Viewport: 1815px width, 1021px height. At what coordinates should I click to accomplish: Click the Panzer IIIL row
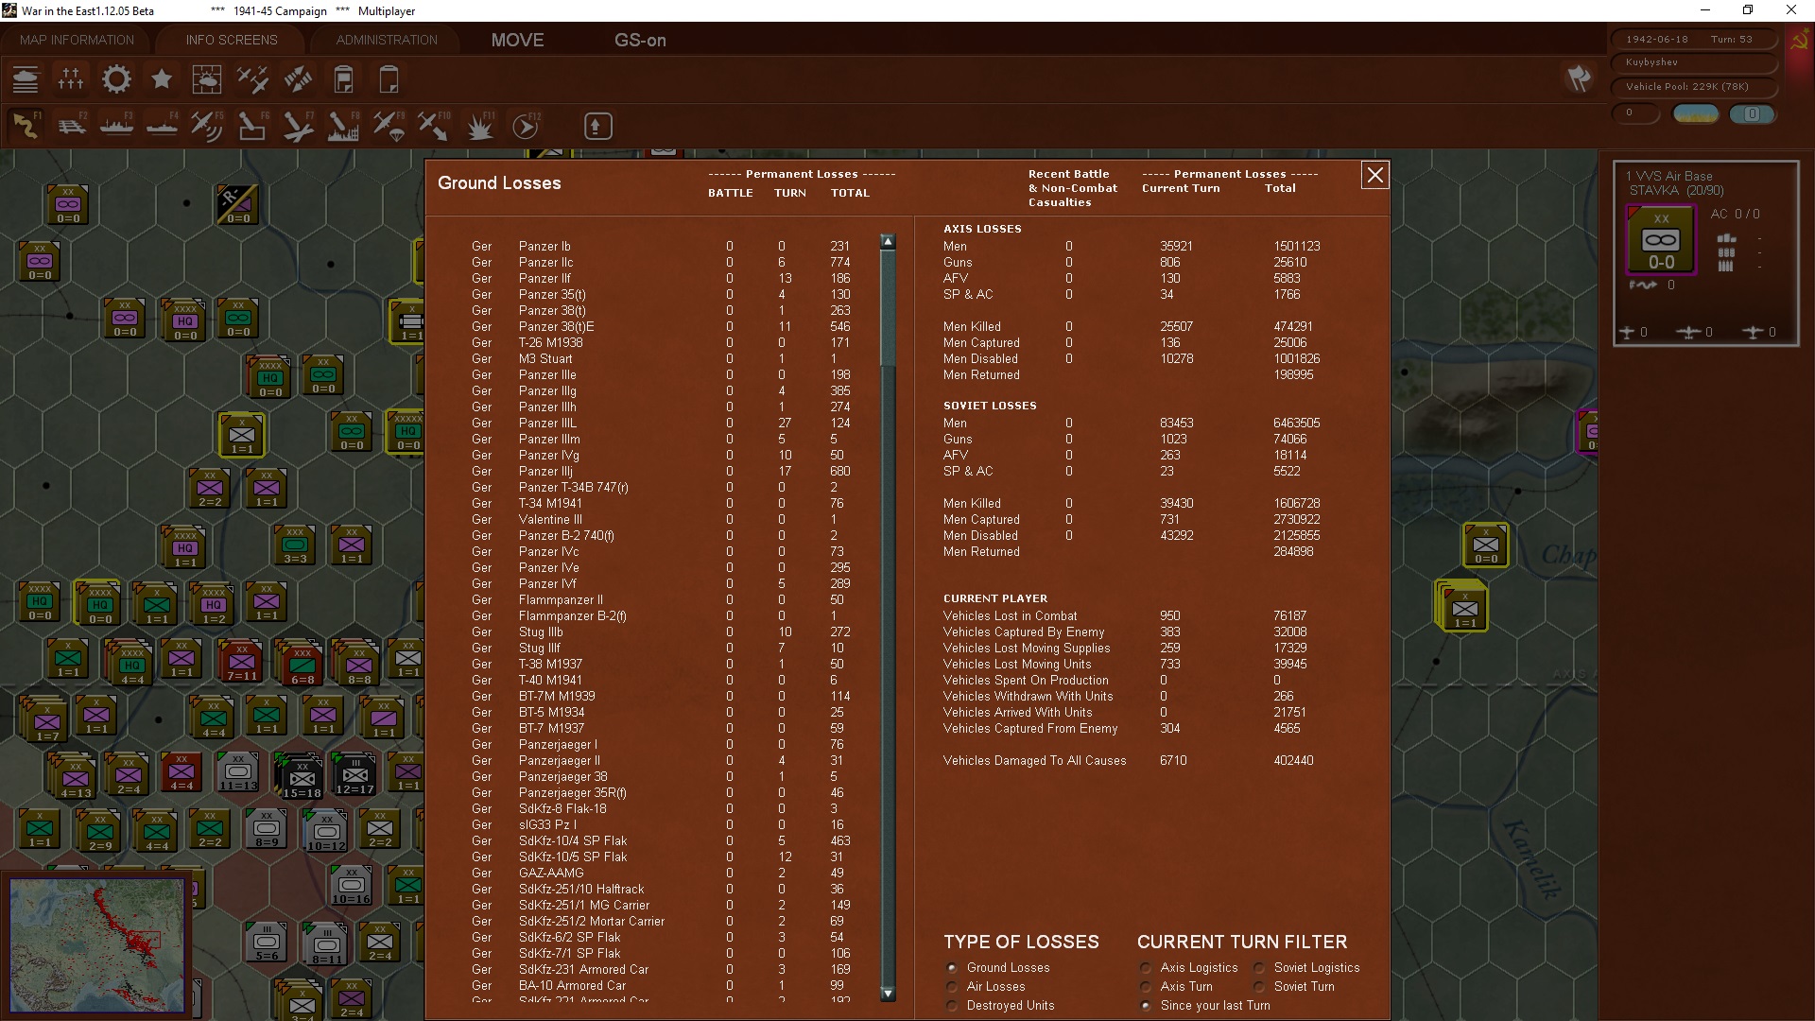pyautogui.click(x=662, y=423)
